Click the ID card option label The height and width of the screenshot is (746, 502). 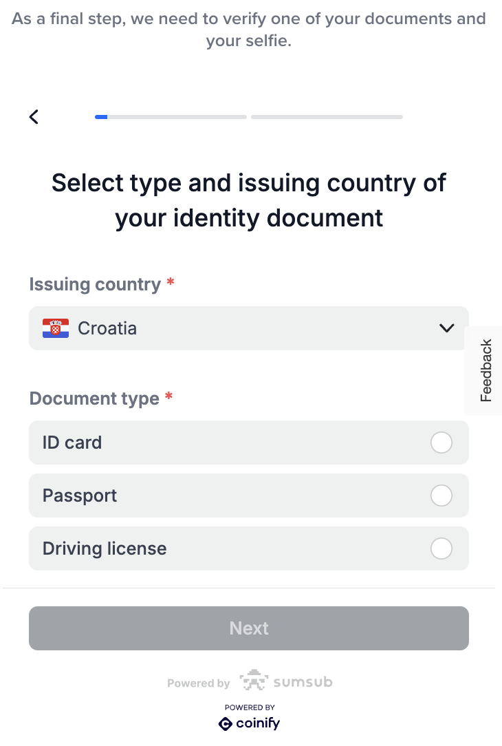[72, 443]
